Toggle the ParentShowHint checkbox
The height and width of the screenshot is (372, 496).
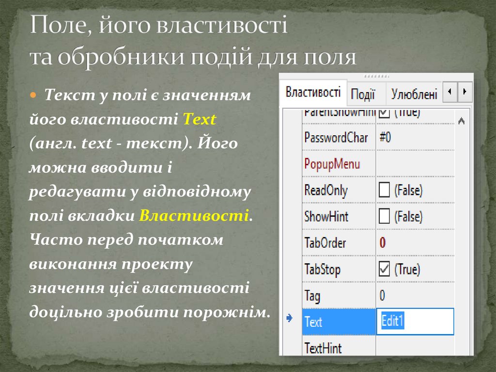[x=384, y=113]
